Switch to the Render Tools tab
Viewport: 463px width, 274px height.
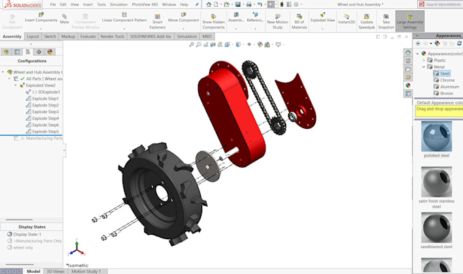click(x=112, y=36)
